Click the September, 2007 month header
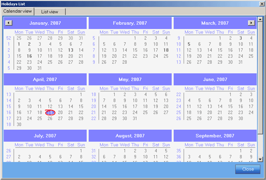Image resolution: width=266 pixels, height=180 pixels. [x=215, y=135]
